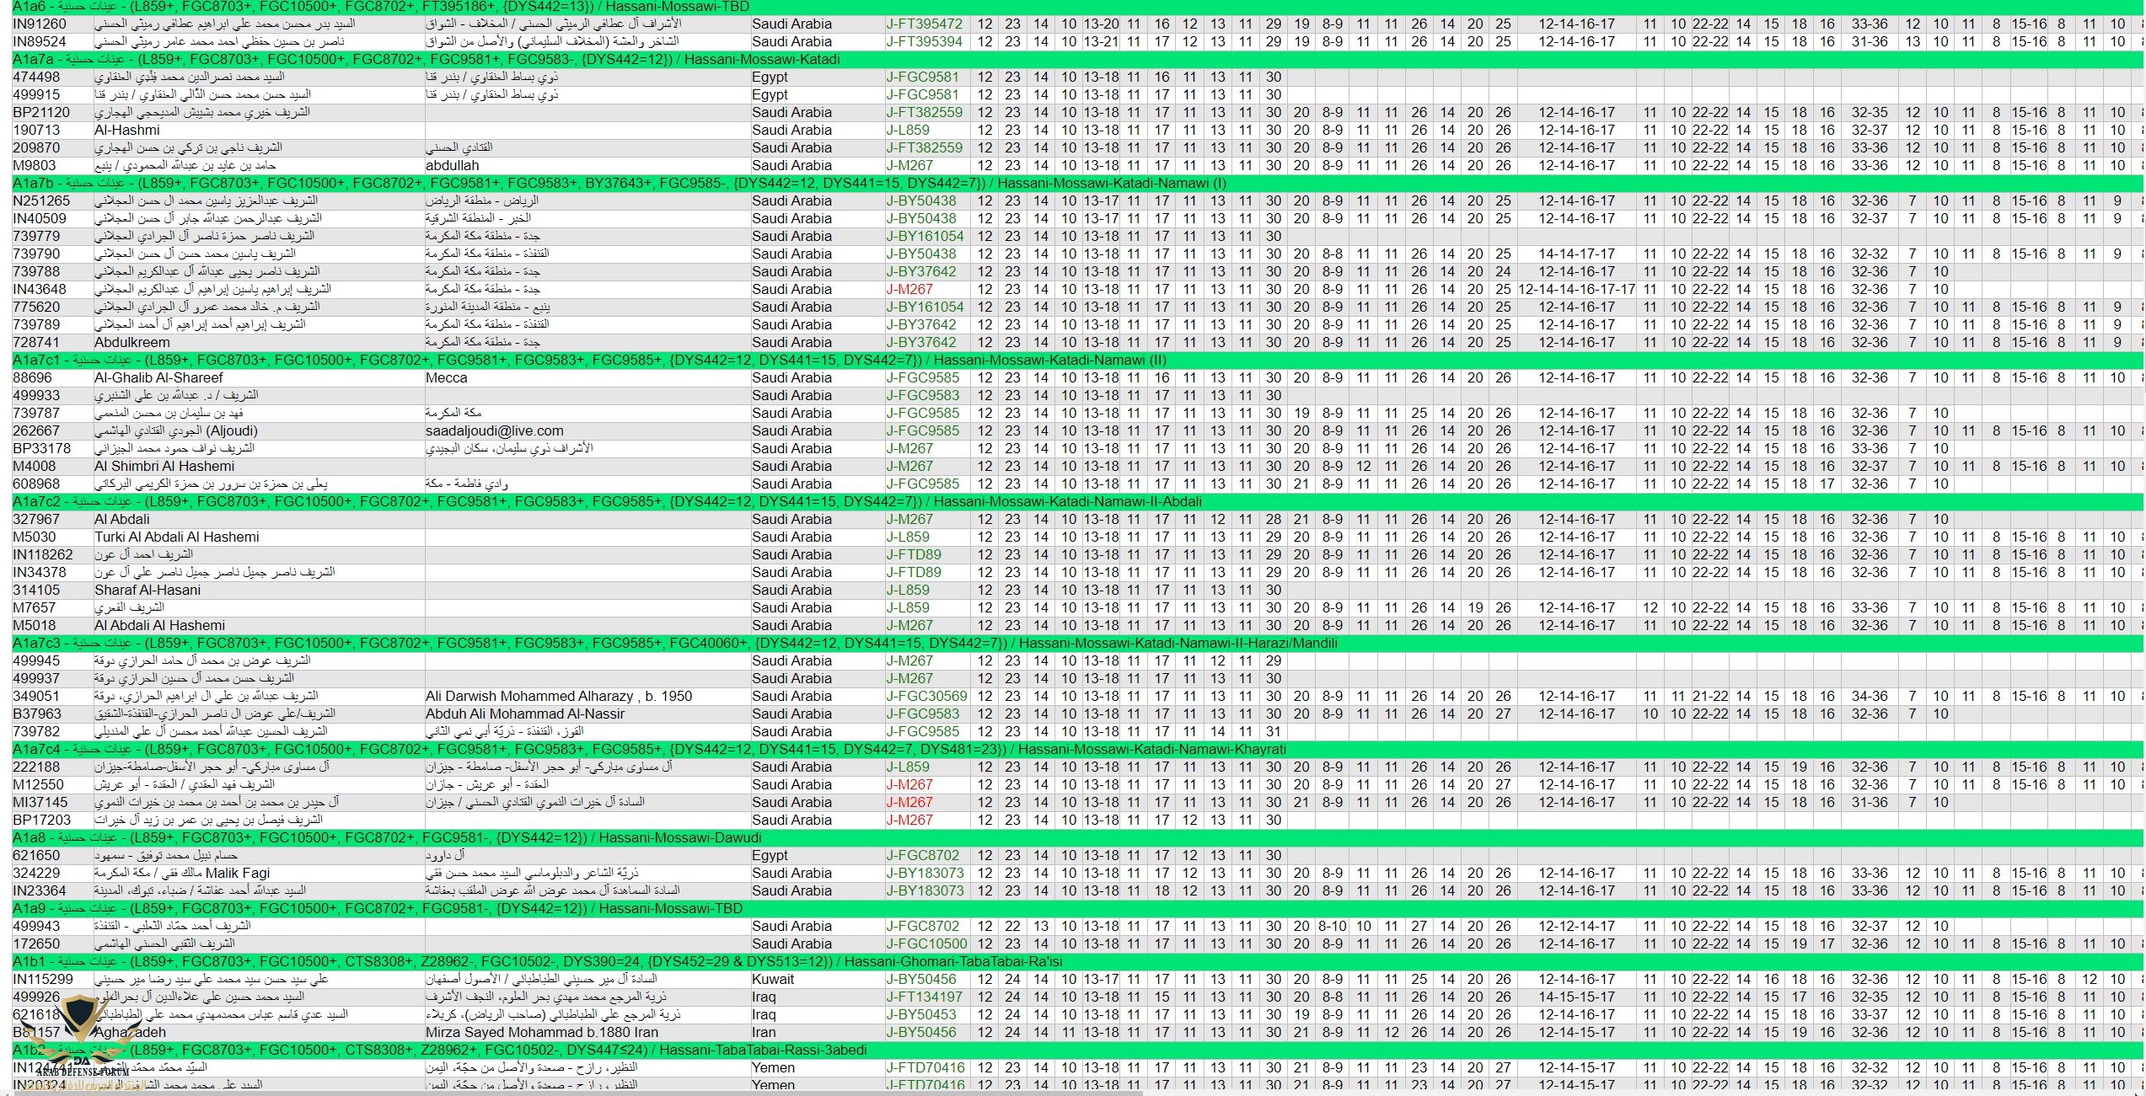Click the A1a7c3 Harazi/Mandili group header
This screenshot has height=1096, width=2146.
tap(1076, 643)
